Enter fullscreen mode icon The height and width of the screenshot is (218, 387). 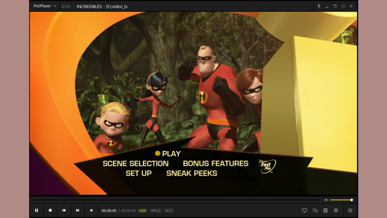[x=343, y=6]
